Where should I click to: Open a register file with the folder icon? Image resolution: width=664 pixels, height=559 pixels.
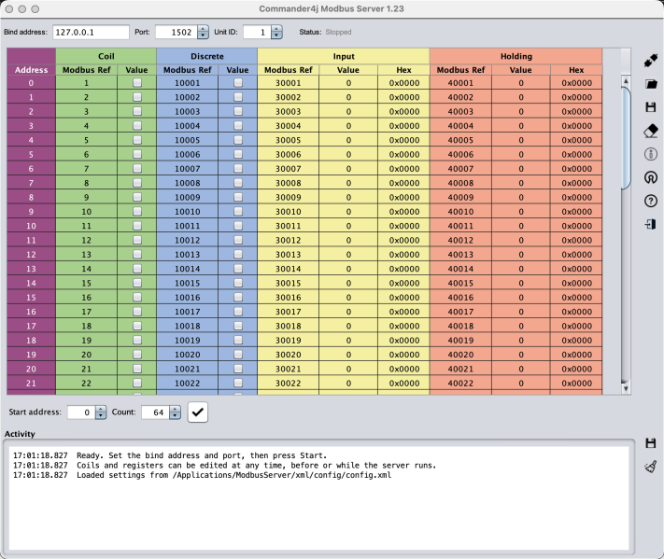(x=650, y=84)
